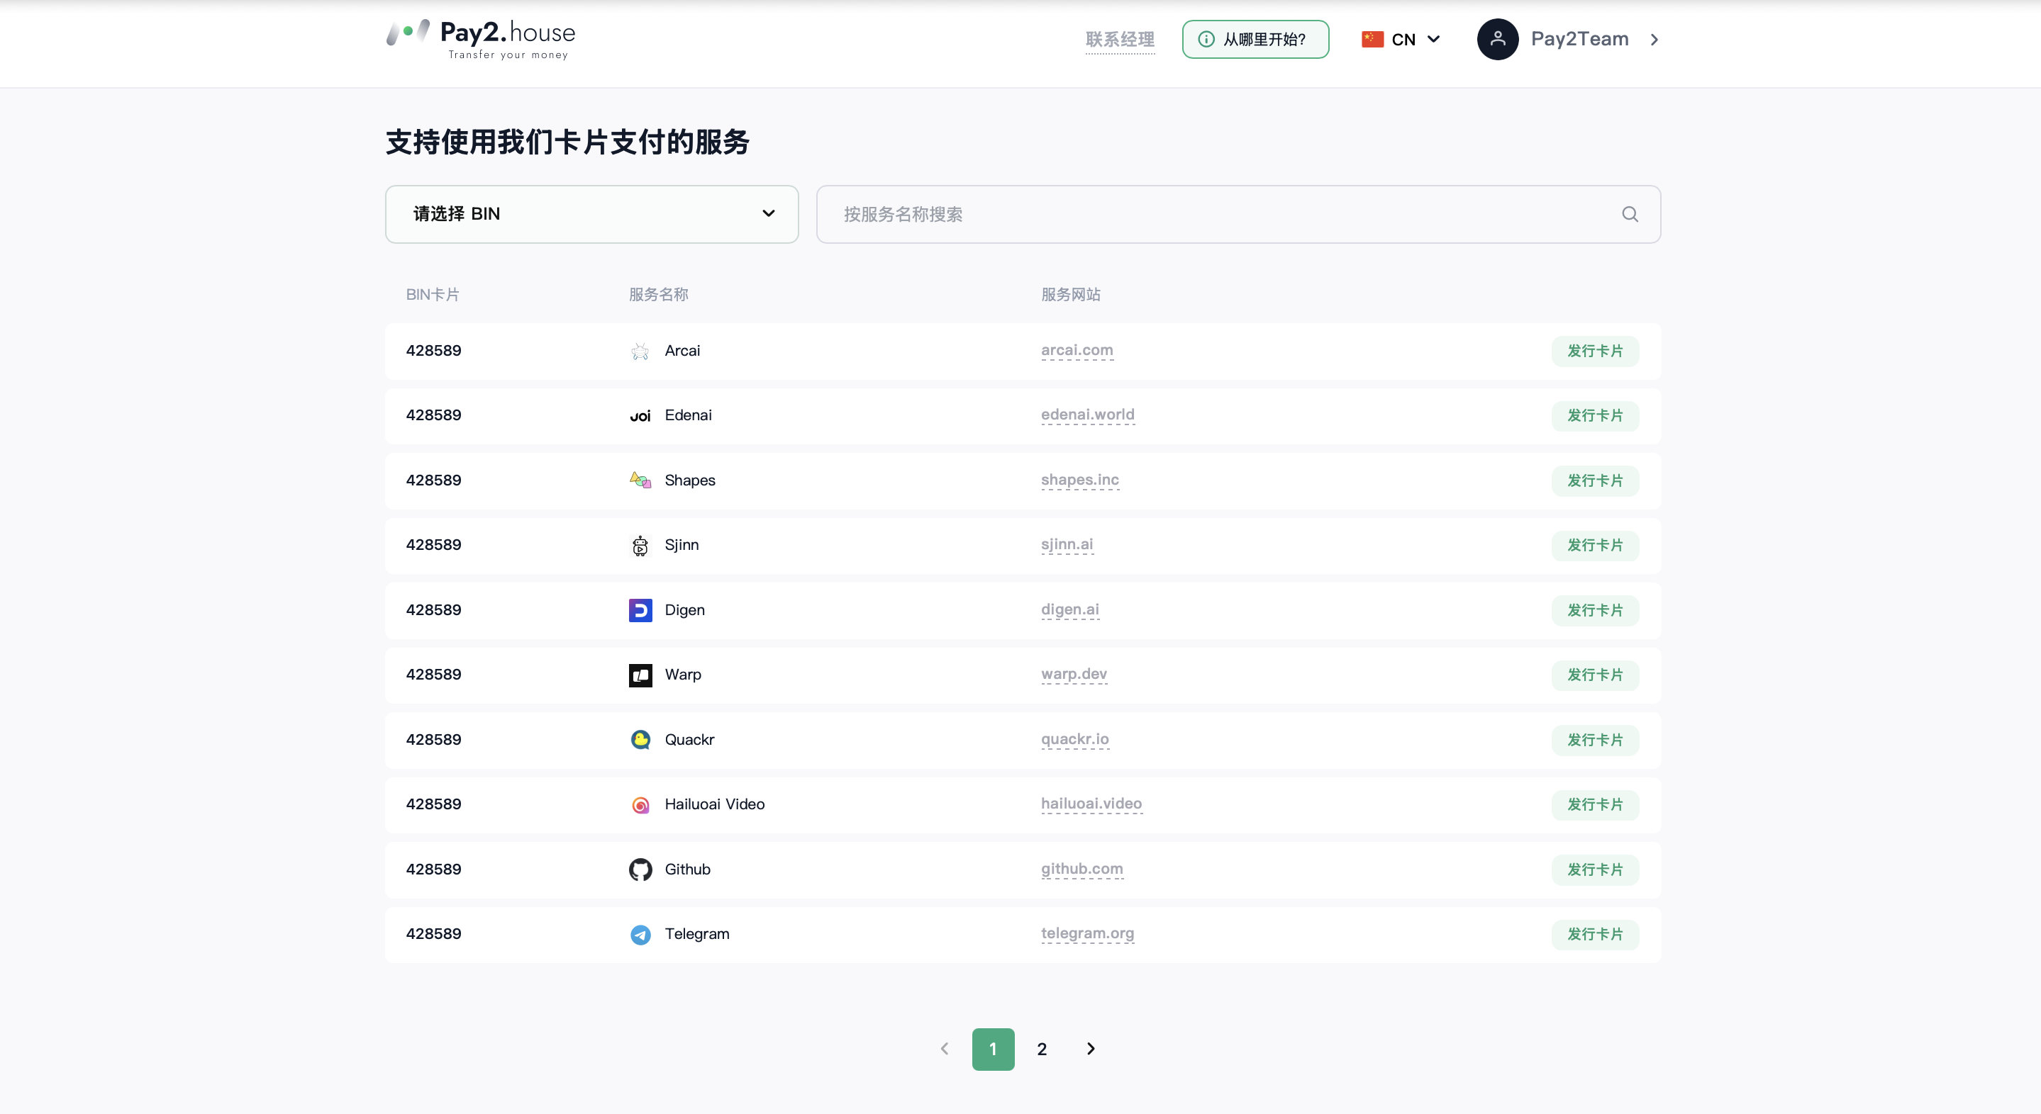Open the digen.ai link

click(x=1069, y=609)
